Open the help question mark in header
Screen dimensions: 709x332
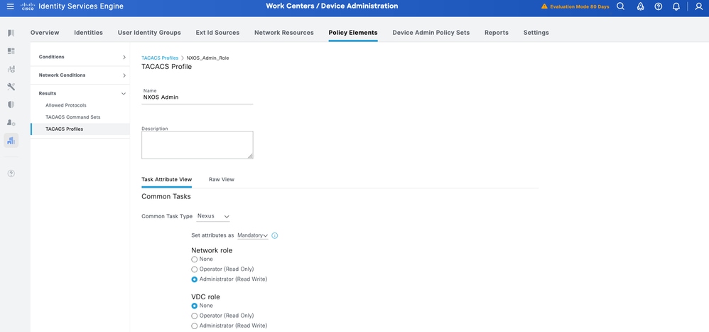tap(659, 6)
